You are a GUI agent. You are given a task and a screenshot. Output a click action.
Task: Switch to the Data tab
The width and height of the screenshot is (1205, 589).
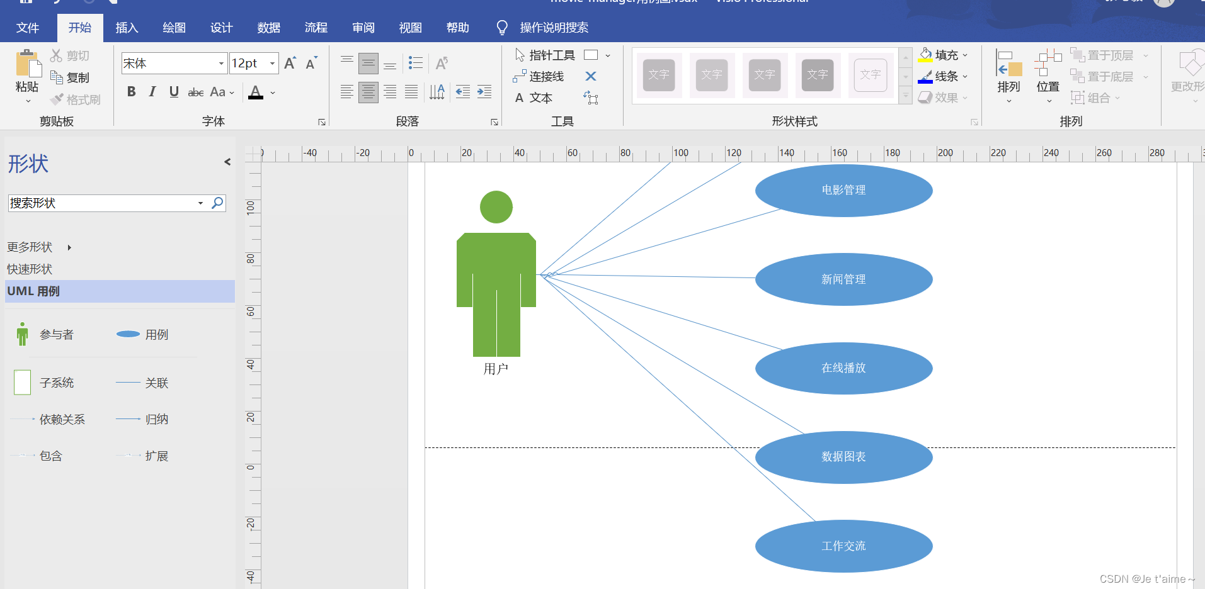tap(268, 28)
